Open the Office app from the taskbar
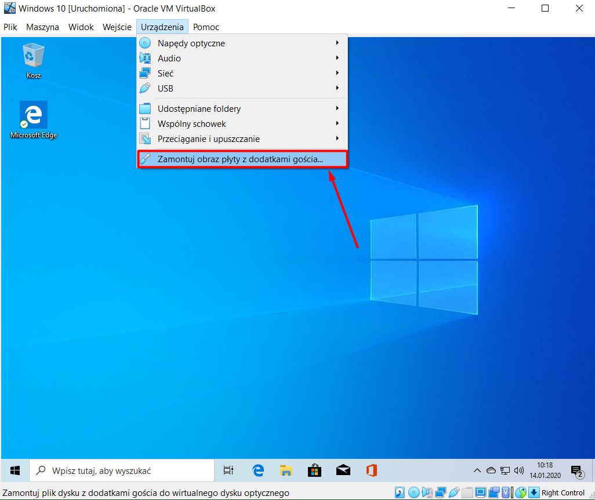The height and width of the screenshot is (500, 595). click(372, 470)
